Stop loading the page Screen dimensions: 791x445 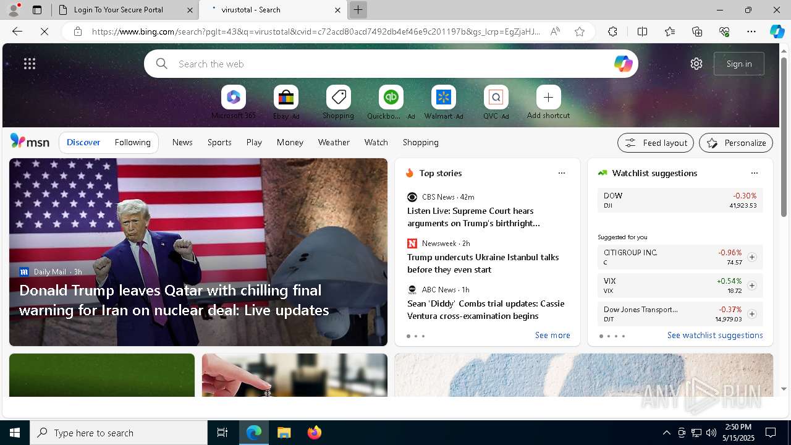[x=44, y=32]
